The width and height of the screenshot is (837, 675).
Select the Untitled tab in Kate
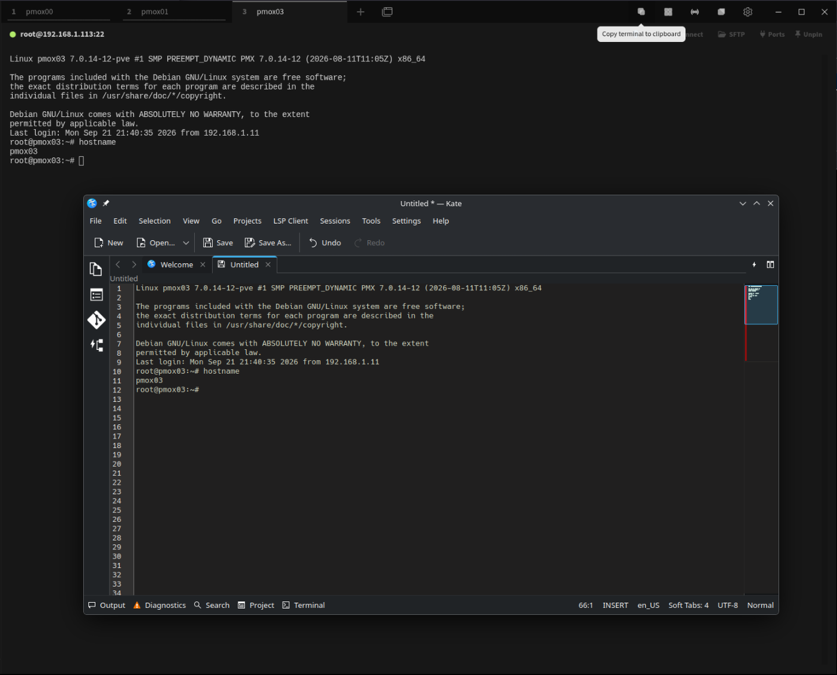pos(244,264)
